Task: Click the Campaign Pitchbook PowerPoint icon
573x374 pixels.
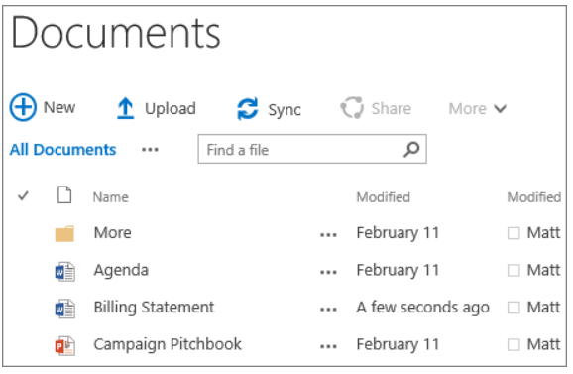Action: (65, 346)
